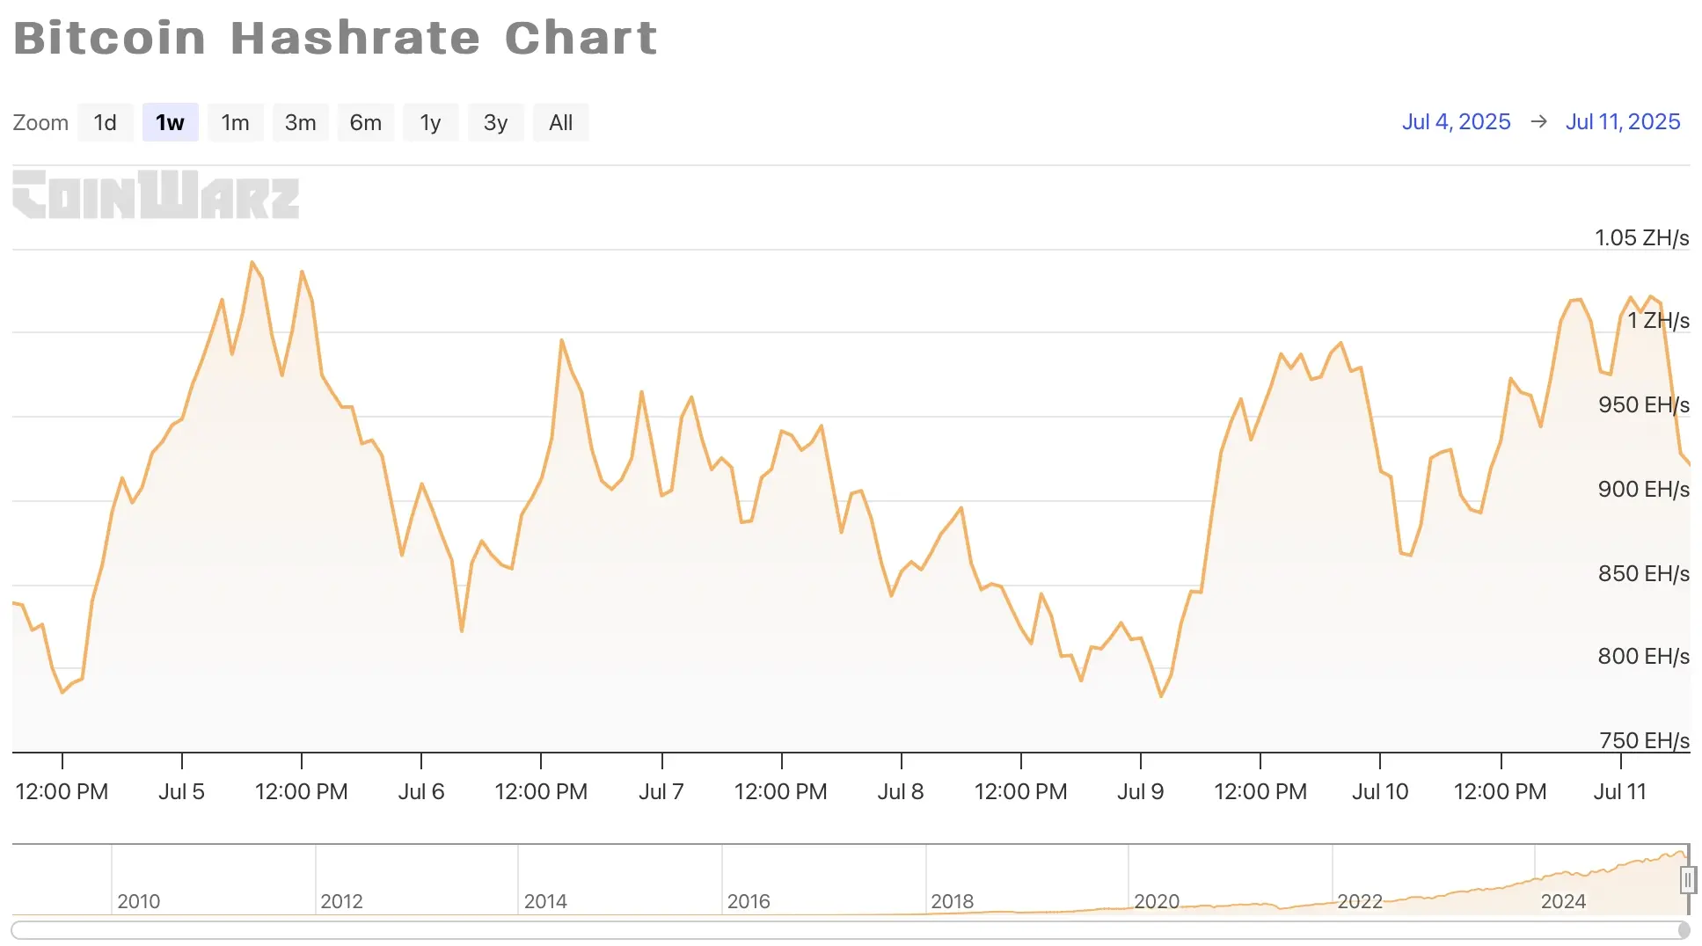The height and width of the screenshot is (946, 1702).
Task: Click the Jul 5 peak on hashrate line
Action: pos(252,262)
